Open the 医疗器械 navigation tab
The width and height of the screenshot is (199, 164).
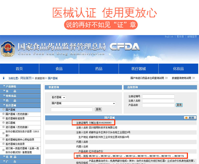tap(138, 69)
